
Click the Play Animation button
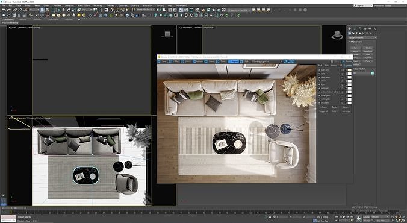coord(344,217)
